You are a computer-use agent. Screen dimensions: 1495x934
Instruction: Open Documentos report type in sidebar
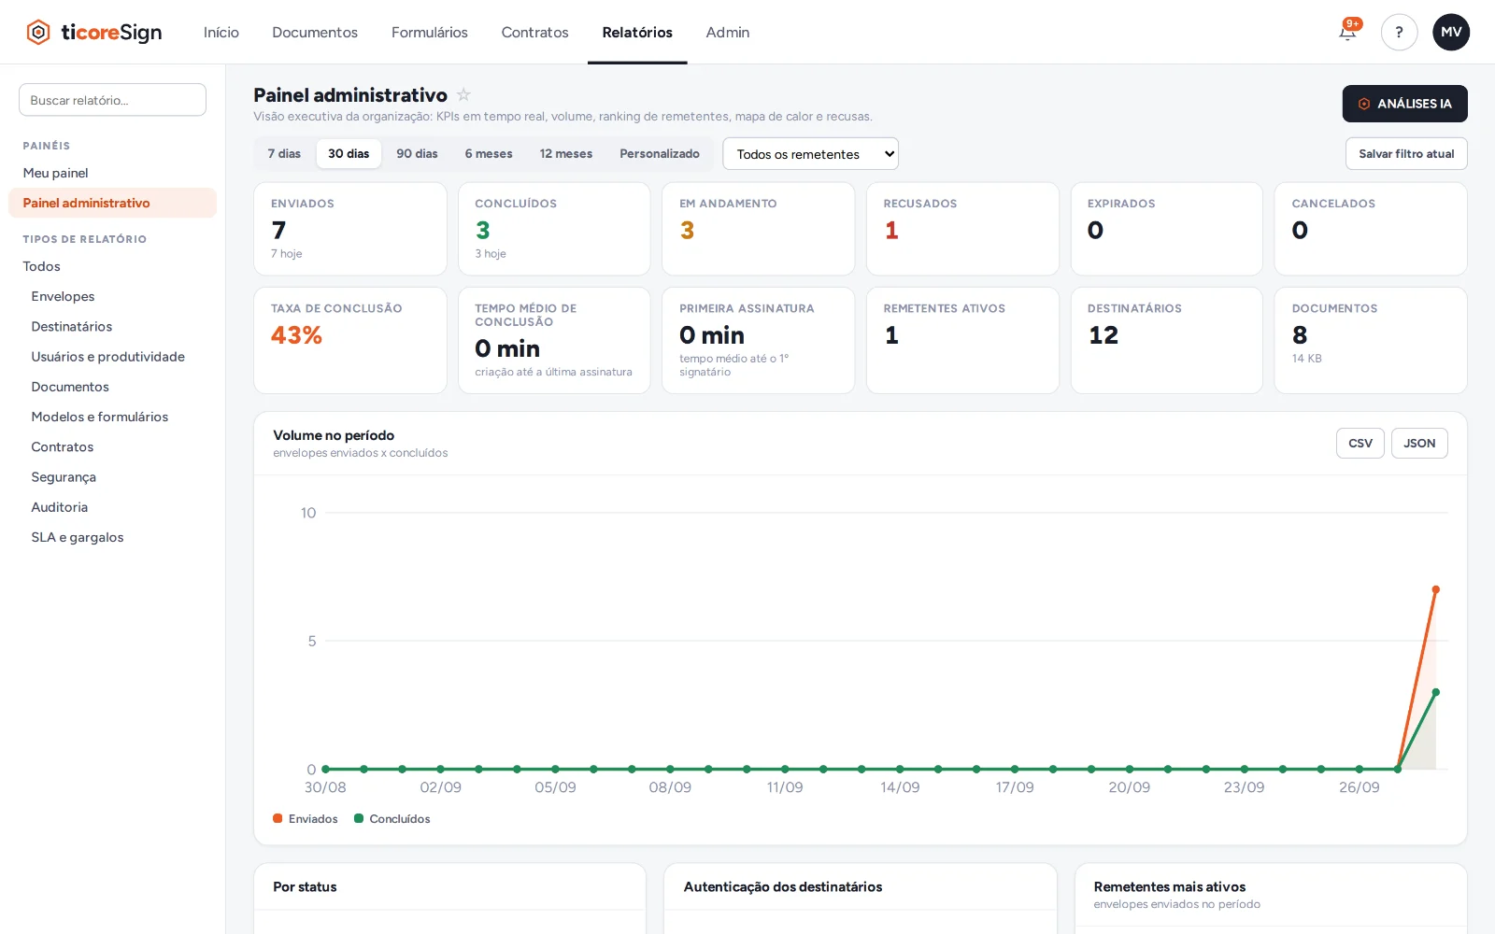(x=112, y=387)
